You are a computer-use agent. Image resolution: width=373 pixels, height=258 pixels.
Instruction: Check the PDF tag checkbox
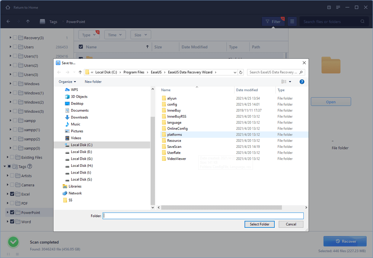pyautogui.click(x=12, y=203)
